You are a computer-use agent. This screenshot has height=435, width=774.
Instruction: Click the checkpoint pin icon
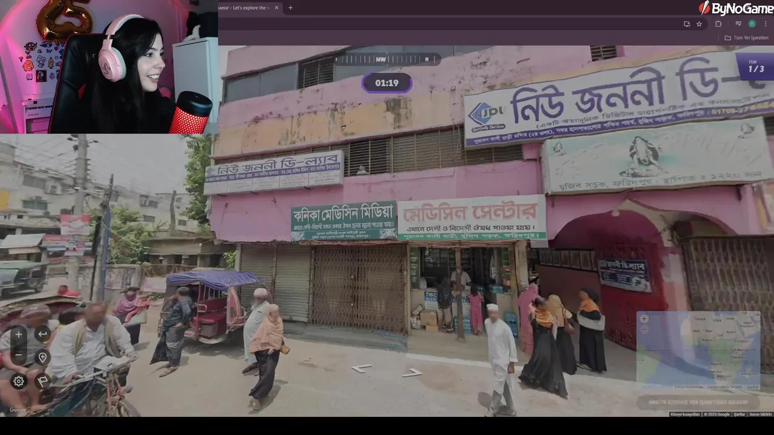coord(42,357)
